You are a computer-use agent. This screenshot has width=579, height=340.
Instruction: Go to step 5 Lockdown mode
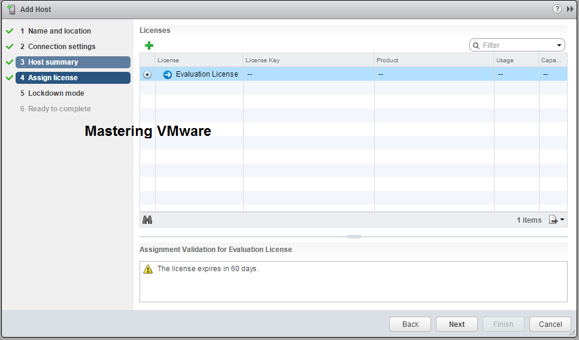[x=52, y=93]
